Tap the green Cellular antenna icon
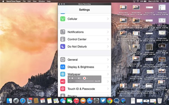Viewport: 169px width, 105px height. click(63, 19)
